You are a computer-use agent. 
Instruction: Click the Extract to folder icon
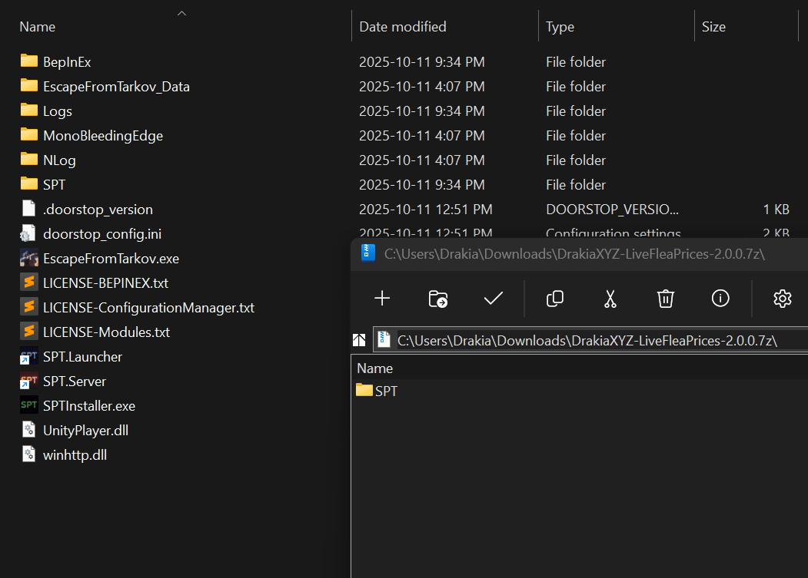pyautogui.click(x=438, y=299)
